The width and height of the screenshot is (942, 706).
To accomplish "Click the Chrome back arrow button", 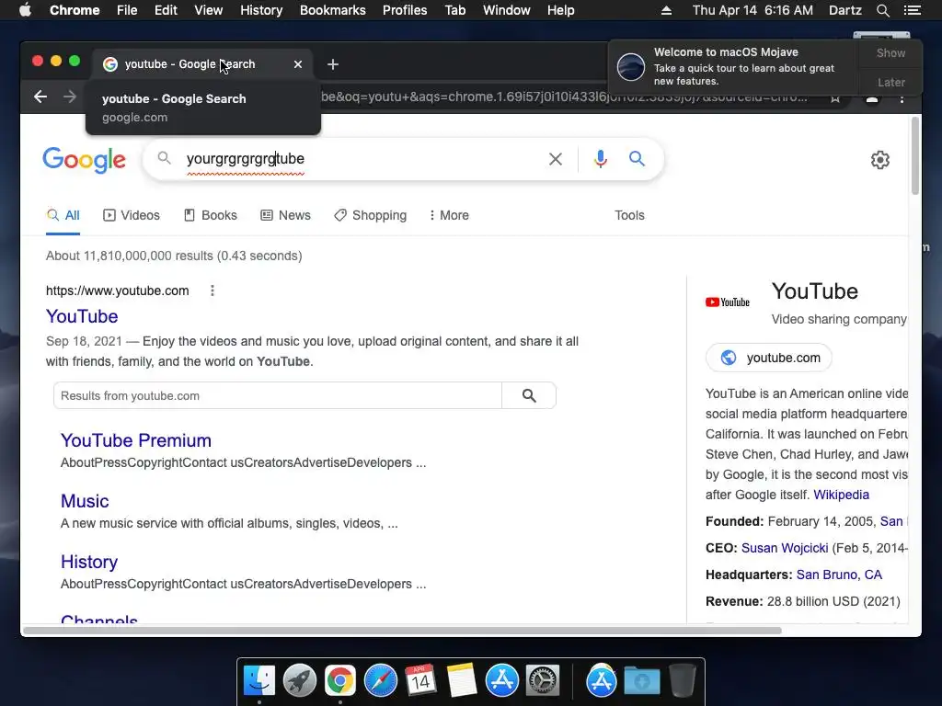I will click(x=40, y=97).
